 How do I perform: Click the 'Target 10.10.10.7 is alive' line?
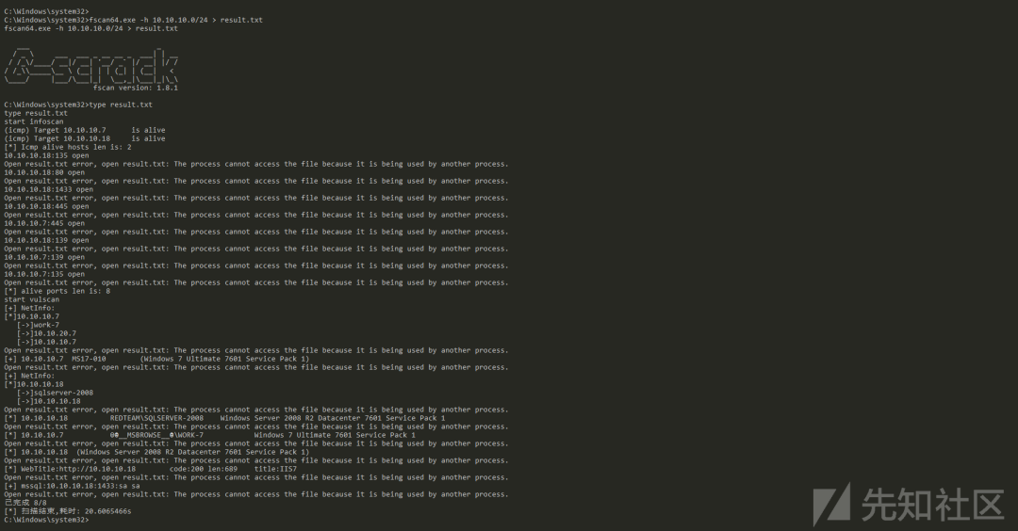click(x=85, y=130)
